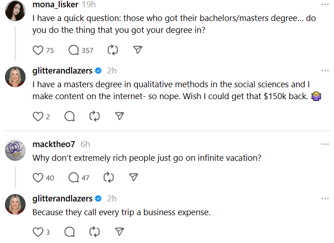Share the business expense reply
334x243 pixels.
(x=119, y=232)
